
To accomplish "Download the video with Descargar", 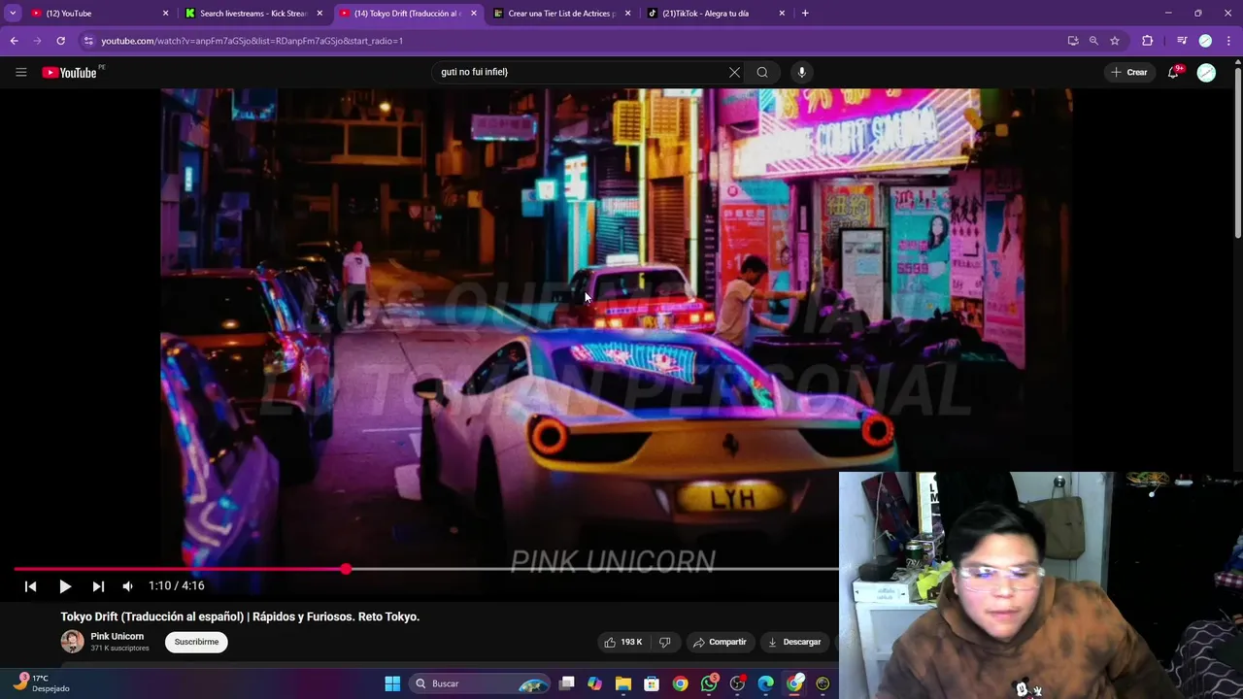I will 794,642.
